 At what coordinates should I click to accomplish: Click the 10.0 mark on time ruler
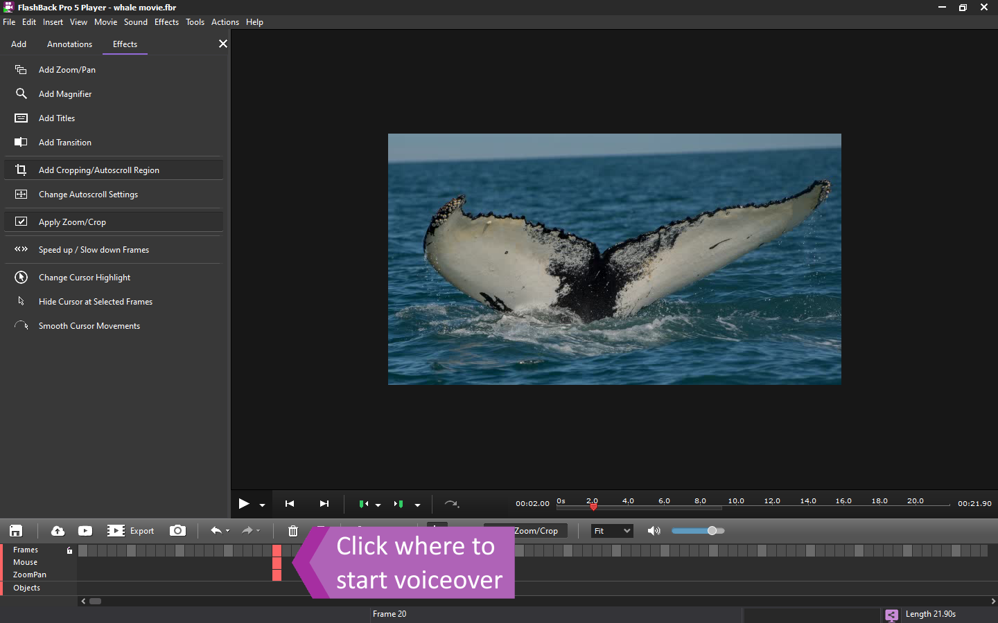pos(736,501)
